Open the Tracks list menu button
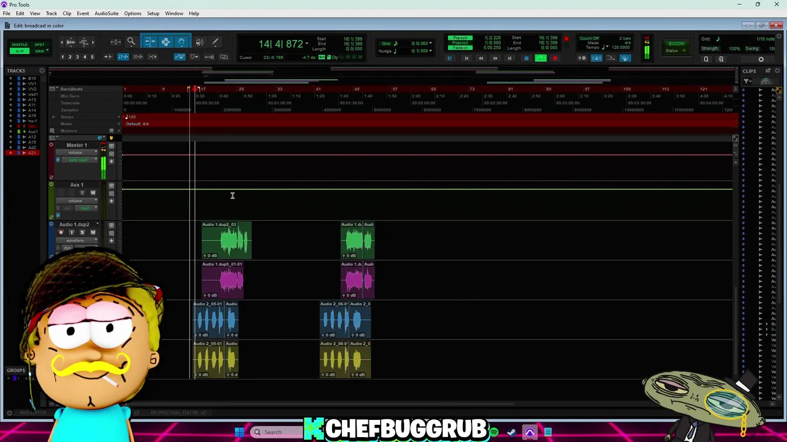 click(x=42, y=71)
